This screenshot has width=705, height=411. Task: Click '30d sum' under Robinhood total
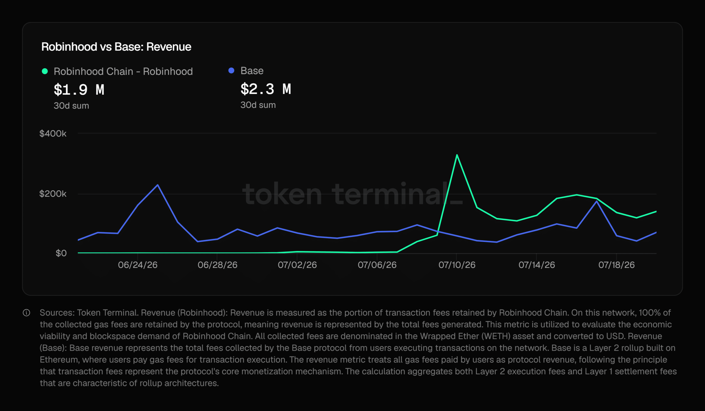click(71, 106)
